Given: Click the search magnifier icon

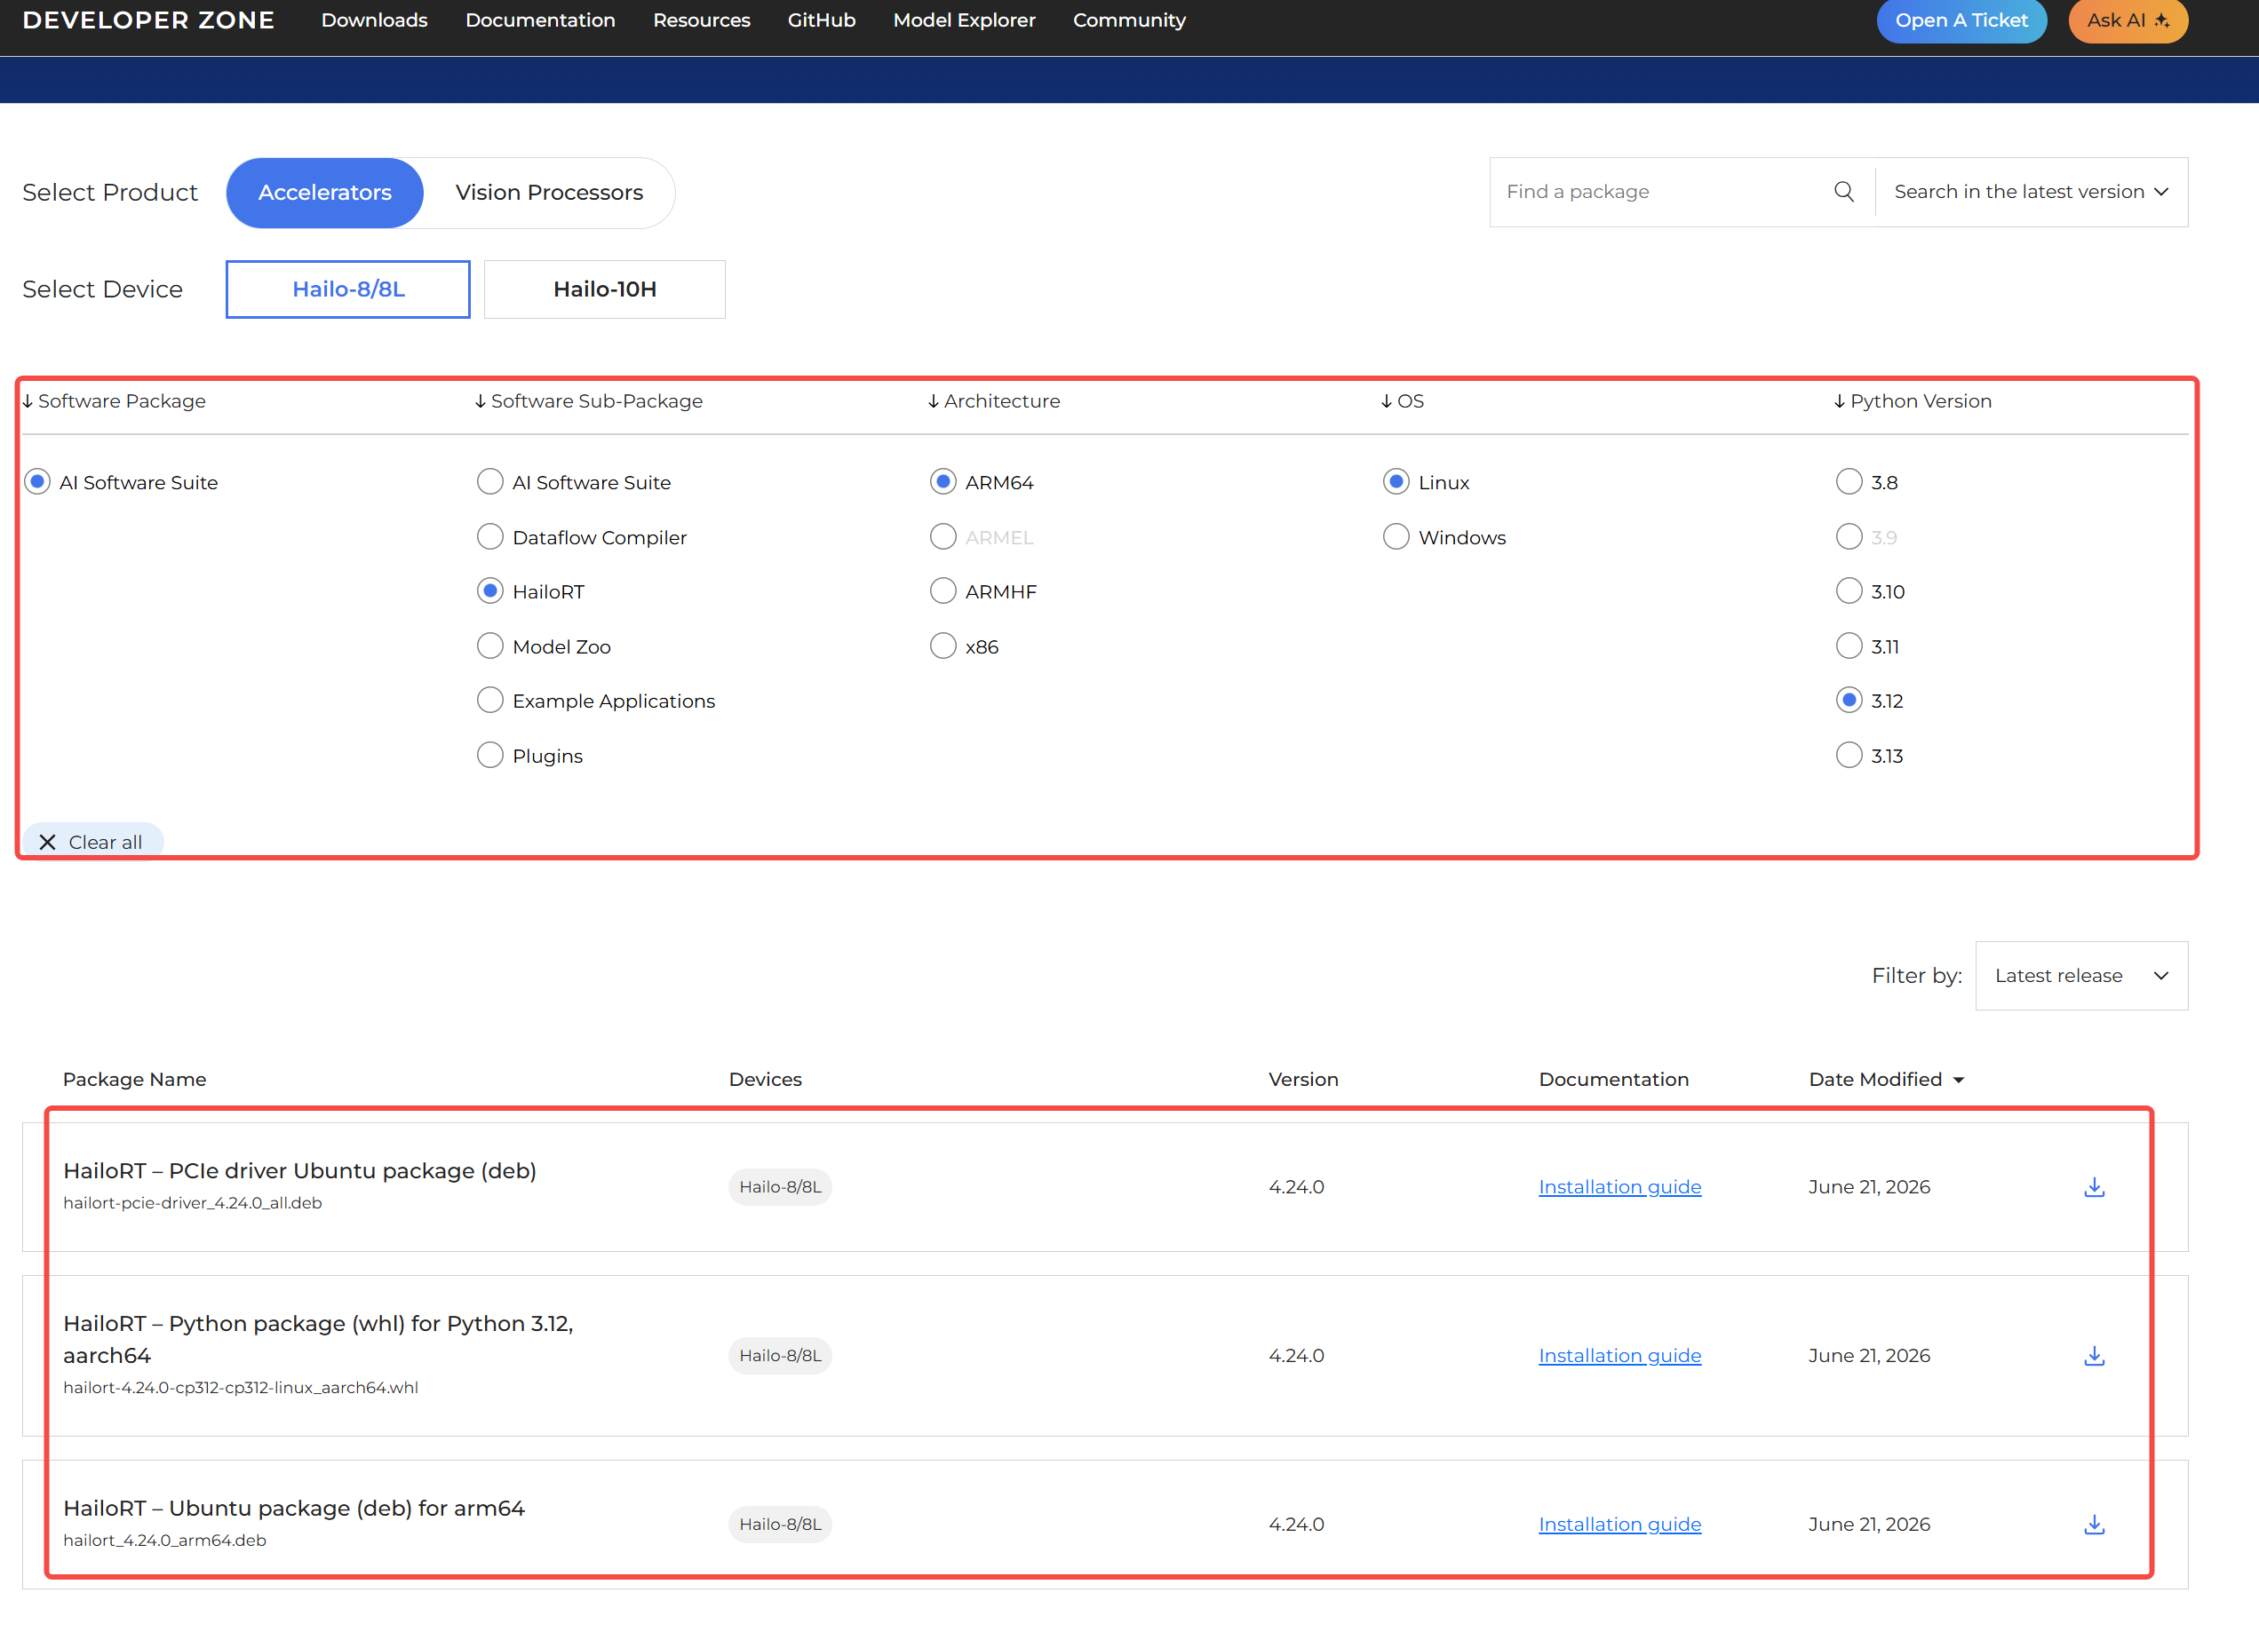Looking at the screenshot, I should coord(1843,191).
